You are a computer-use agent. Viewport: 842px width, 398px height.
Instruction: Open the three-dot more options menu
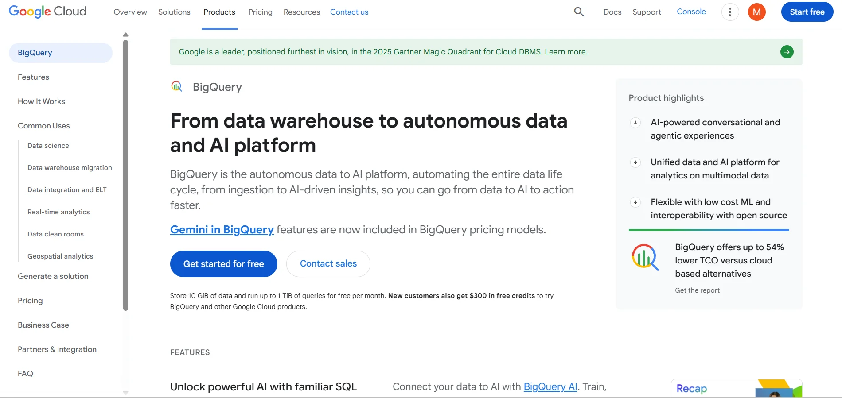[730, 12]
